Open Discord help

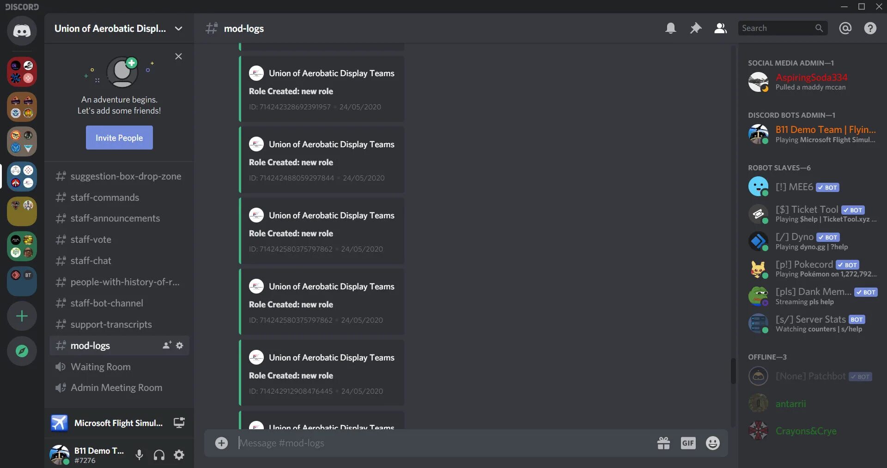coord(870,28)
